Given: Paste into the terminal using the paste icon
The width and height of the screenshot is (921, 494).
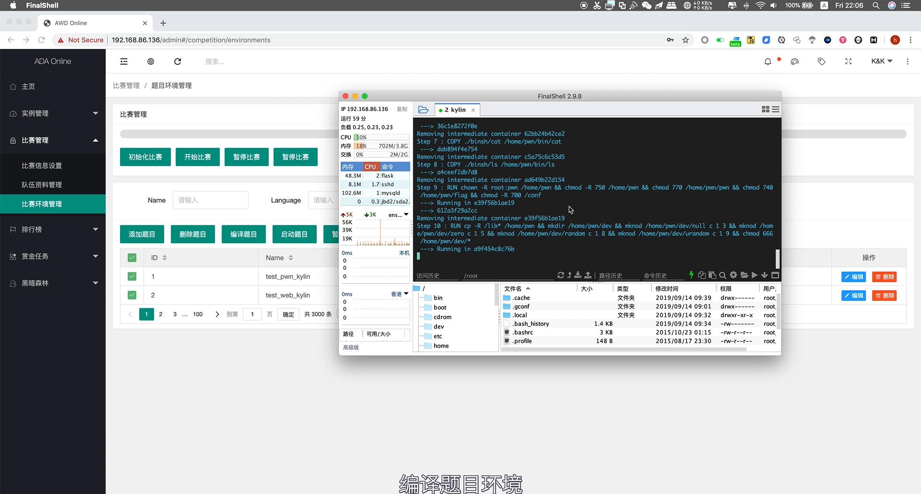Looking at the screenshot, I should click(x=712, y=275).
